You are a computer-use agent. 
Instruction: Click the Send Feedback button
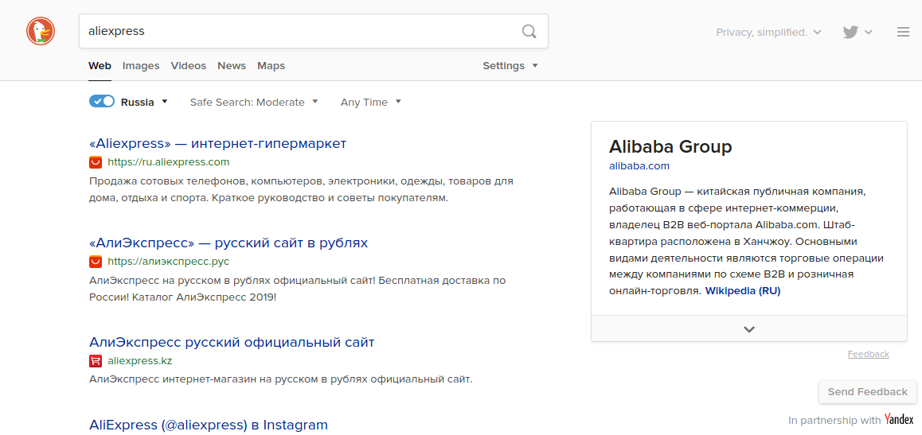[868, 391]
